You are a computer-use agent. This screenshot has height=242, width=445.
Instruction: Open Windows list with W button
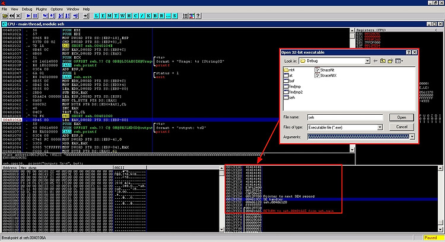(123, 16)
